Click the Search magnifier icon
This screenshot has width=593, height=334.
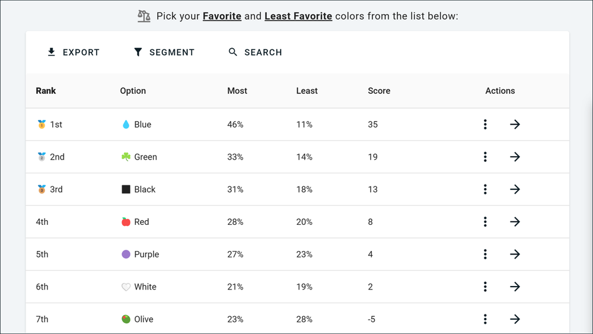pyautogui.click(x=233, y=52)
